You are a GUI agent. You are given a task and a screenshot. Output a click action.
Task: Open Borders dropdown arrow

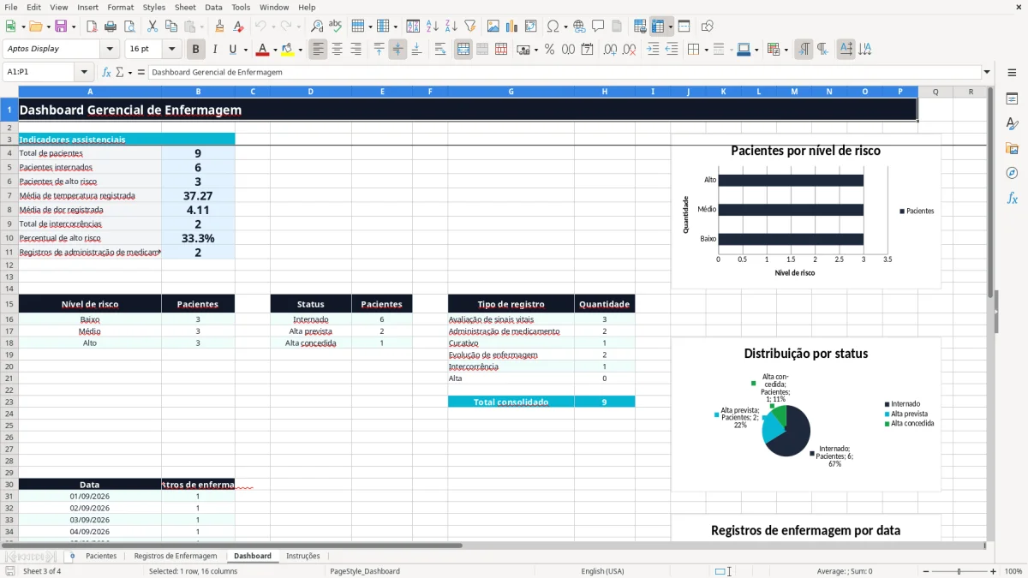point(706,50)
